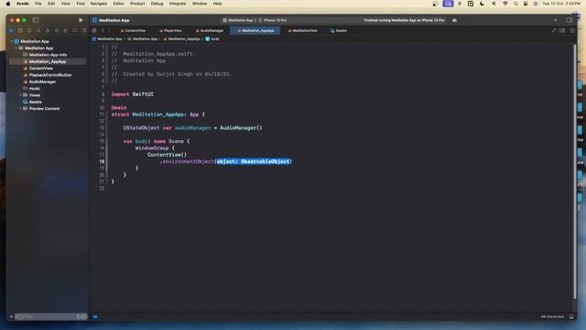Image resolution: width=586 pixels, height=330 pixels.
Task: Open the Debug navigator icon
Action: tap(66, 30)
